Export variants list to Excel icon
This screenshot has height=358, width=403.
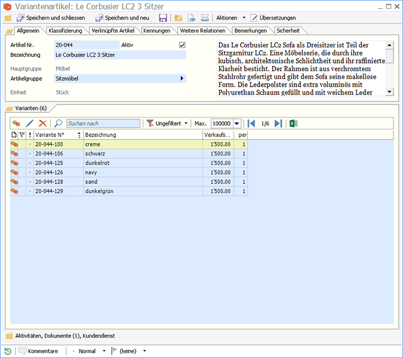(x=293, y=123)
